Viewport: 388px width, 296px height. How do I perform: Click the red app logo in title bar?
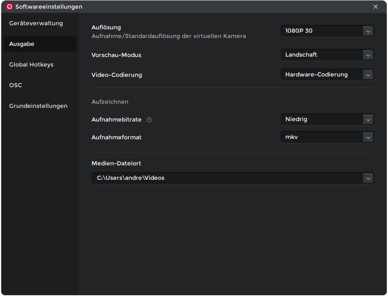[10, 7]
